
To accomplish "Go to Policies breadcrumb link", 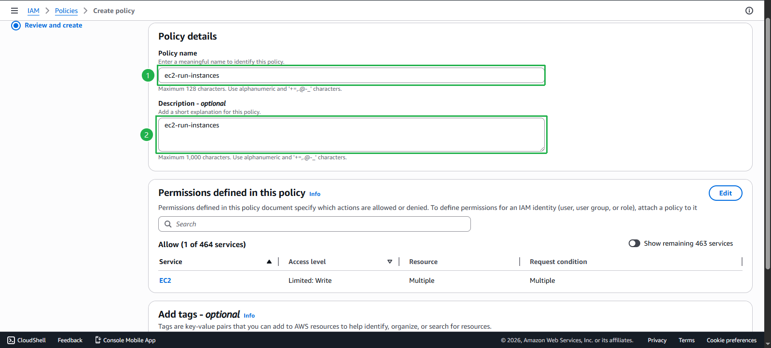I will point(66,11).
